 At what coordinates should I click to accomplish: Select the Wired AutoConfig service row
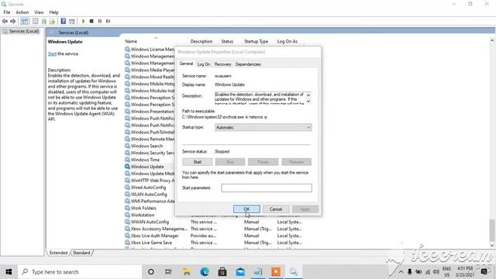150,188
